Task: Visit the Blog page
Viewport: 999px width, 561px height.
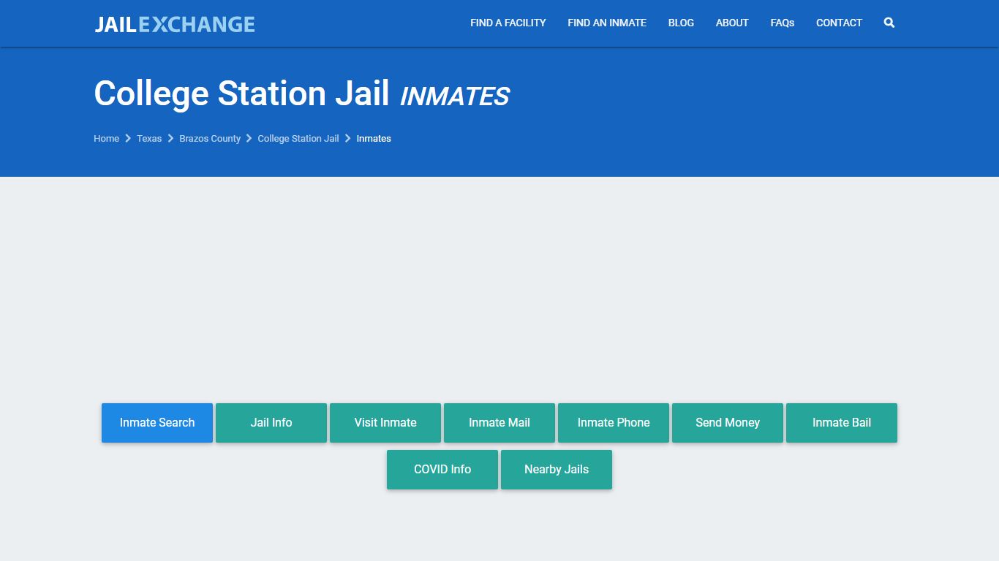Action: (681, 23)
